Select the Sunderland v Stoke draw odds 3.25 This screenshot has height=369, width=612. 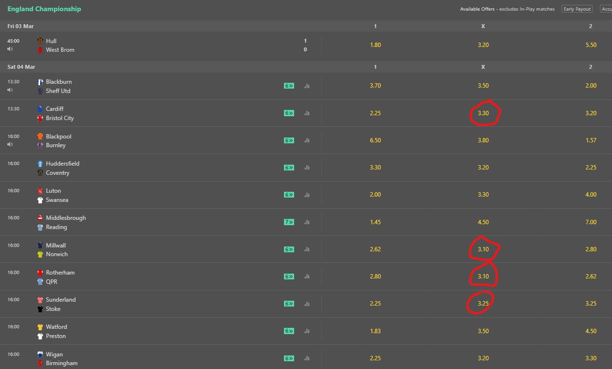pos(483,304)
